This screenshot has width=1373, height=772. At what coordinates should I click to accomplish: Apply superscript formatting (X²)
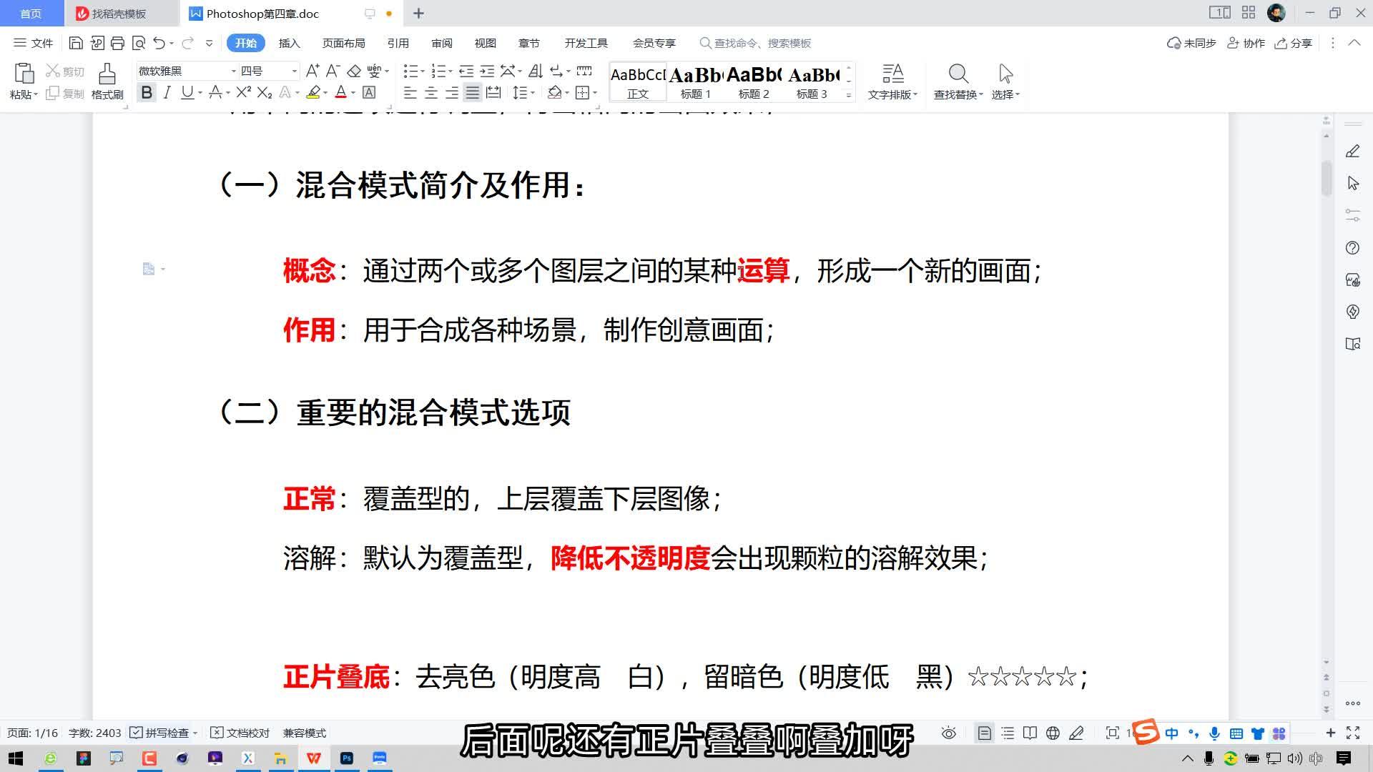point(244,92)
